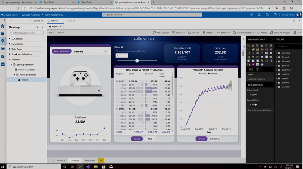Insert a Text box
The width and height of the screenshot is (303, 169).
(193, 33)
